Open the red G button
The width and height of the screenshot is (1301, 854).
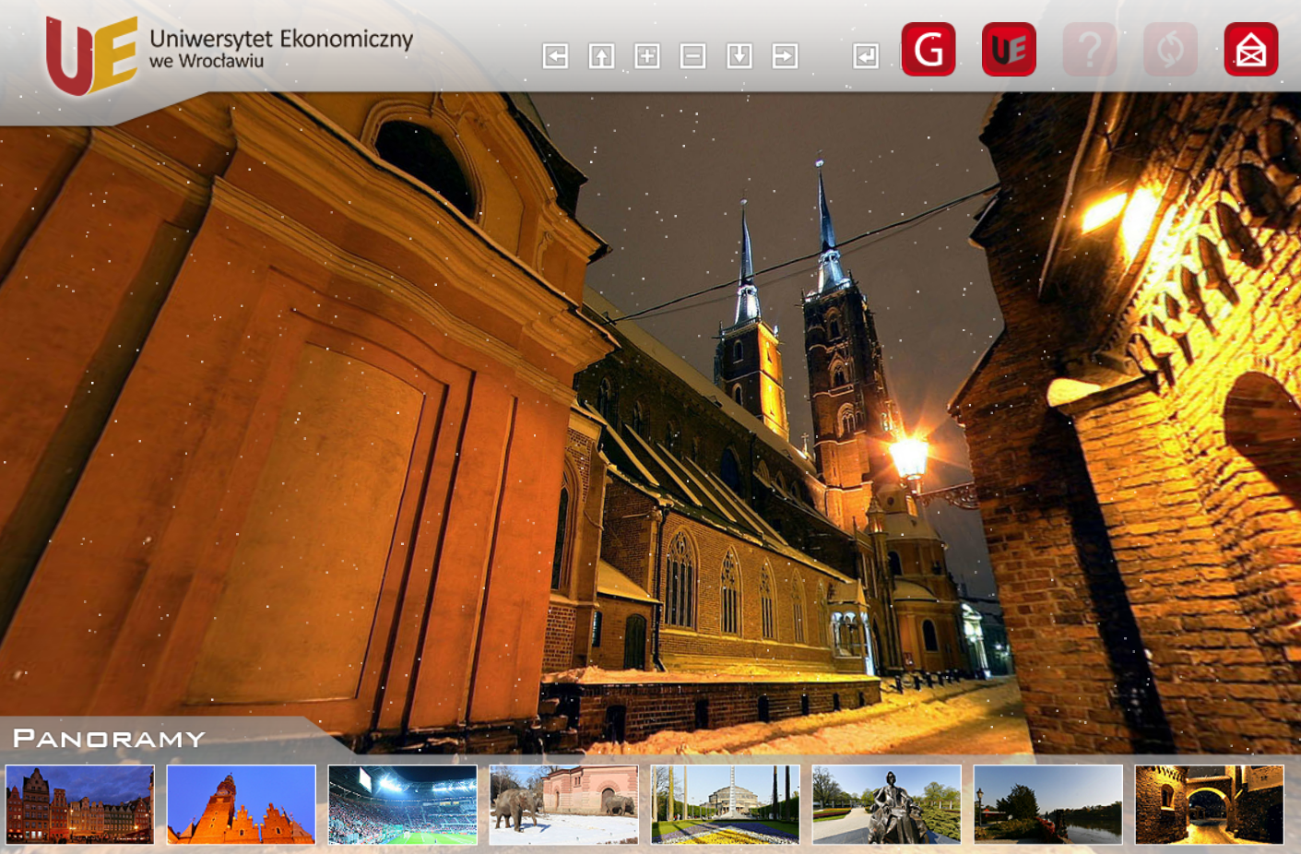928,49
